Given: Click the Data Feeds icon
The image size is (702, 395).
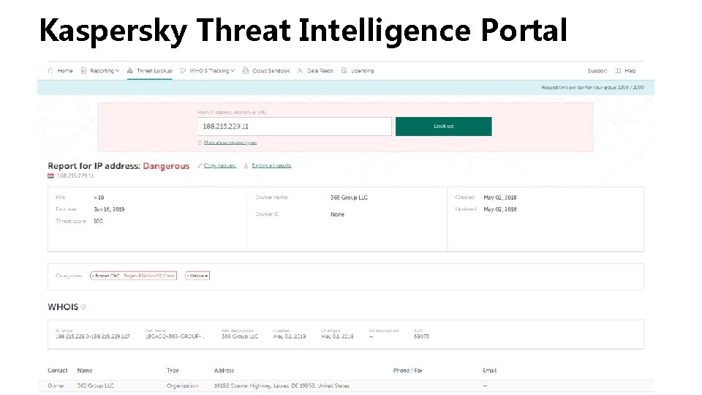Looking at the screenshot, I should tap(300, 71).
